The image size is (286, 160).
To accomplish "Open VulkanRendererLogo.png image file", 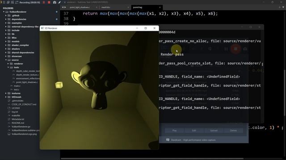I will (x=24, y=134).
